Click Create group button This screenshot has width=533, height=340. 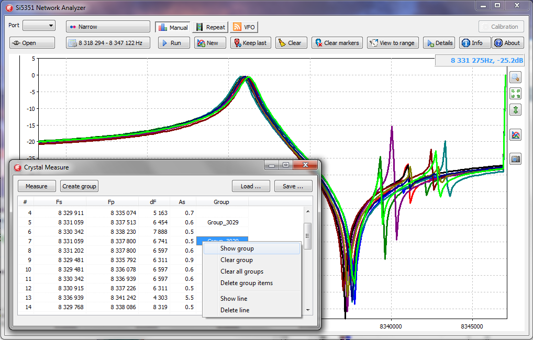pos(79,186)
